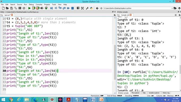Maximize the current pane
Viewport: 181px width, 102px height.
pyautogui.click(x=78, y=8)
